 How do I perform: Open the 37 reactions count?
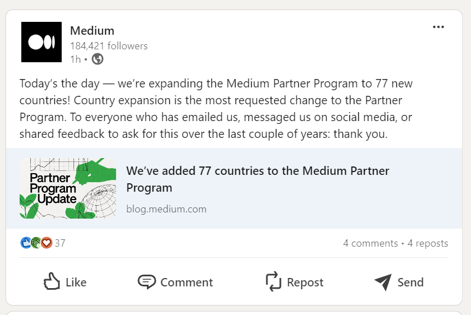coord(60,243)
